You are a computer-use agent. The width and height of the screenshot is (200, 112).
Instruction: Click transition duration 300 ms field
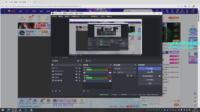125,72
